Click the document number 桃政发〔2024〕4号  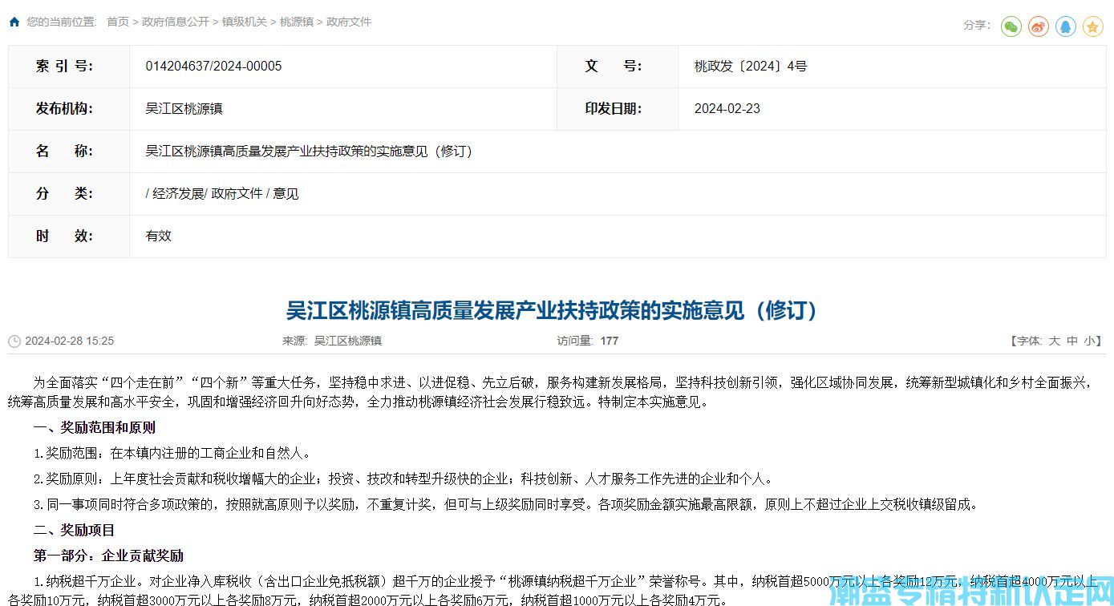click(x=751, y=67)
